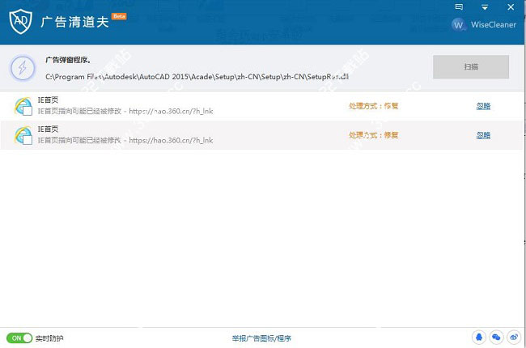The height and width of the screenshot is (348, 526).
Task: Open 举报广告图标/程序 link
Action: pos(261,338)
